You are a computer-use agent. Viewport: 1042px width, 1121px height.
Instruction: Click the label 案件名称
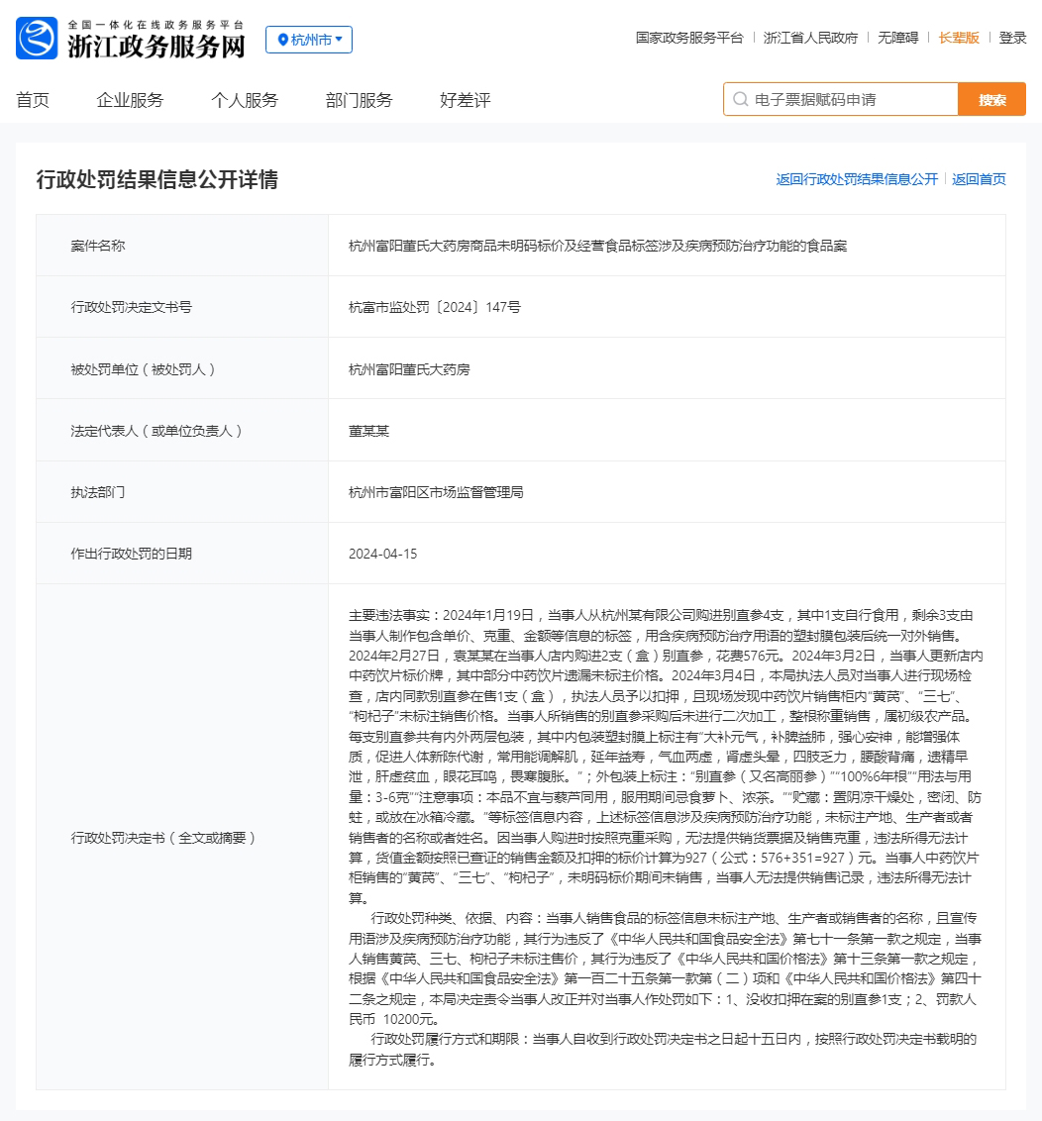(x=98, y=246)
